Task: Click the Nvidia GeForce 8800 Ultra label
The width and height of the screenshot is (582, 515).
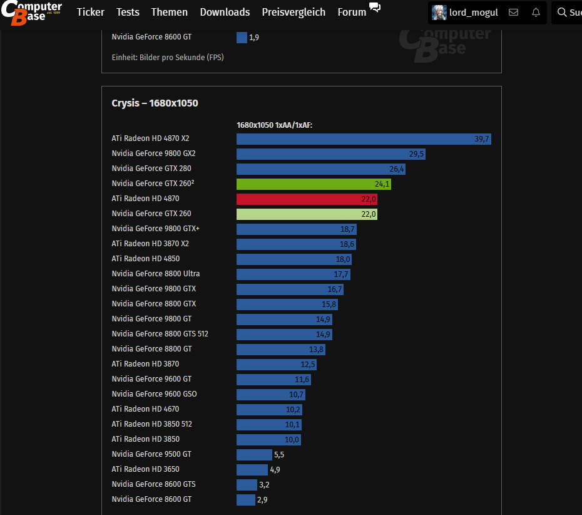Action: pos(156,274)
